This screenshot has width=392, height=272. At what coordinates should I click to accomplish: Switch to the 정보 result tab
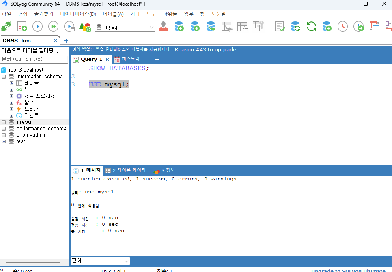(x=164, y=170)
